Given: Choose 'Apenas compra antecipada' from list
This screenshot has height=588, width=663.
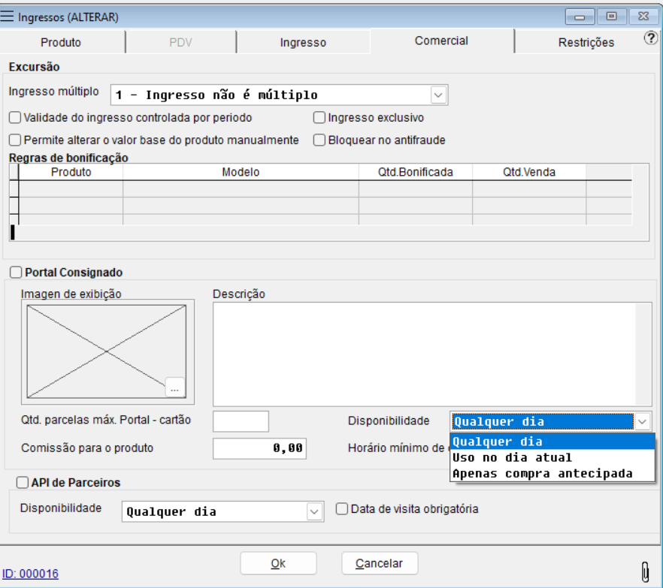Looking at the screenshot, I should tap(542, 473).
